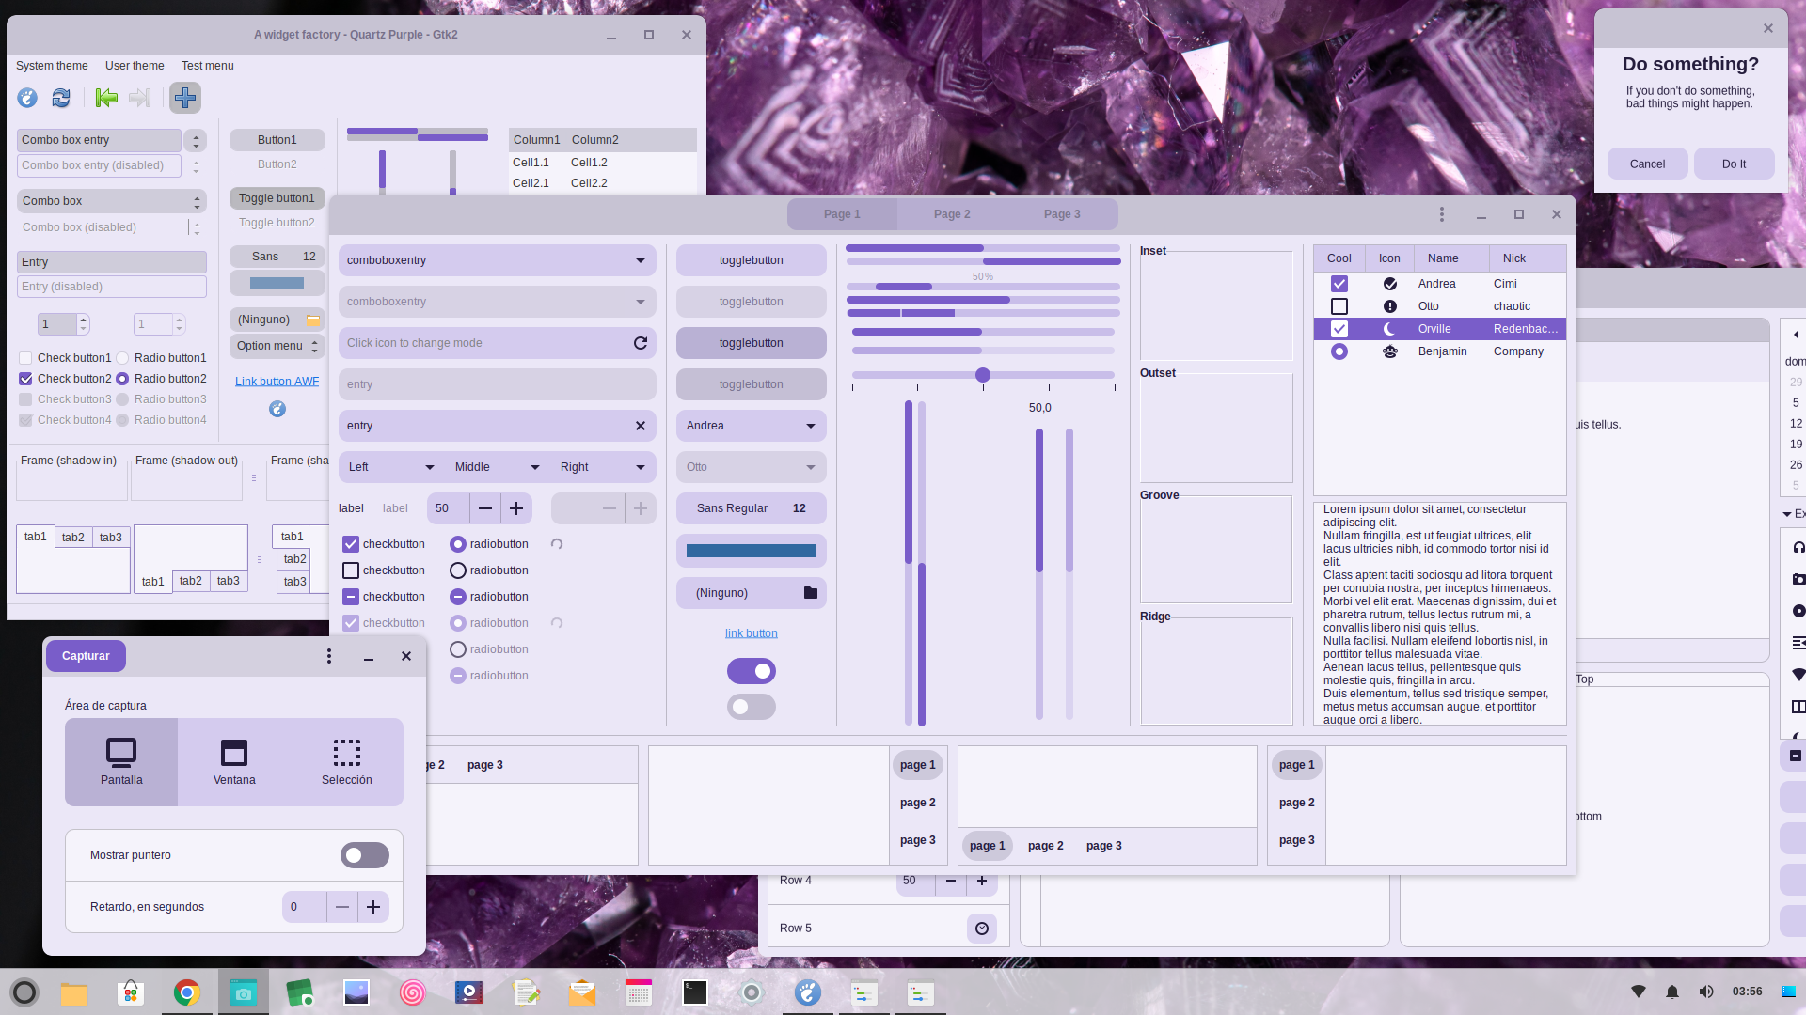Select 'page 2' in the bottom-tabbed notebook
This screenshot has height=1015, width=1806.
(1046, 846)
